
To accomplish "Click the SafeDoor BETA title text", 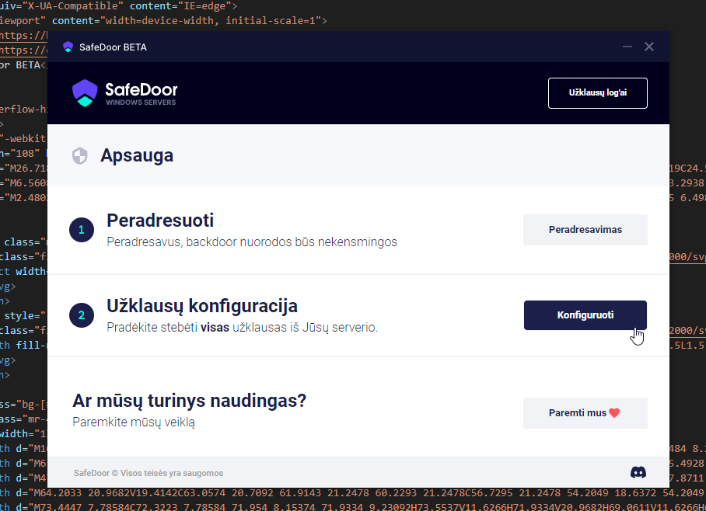I will [113, 47].
